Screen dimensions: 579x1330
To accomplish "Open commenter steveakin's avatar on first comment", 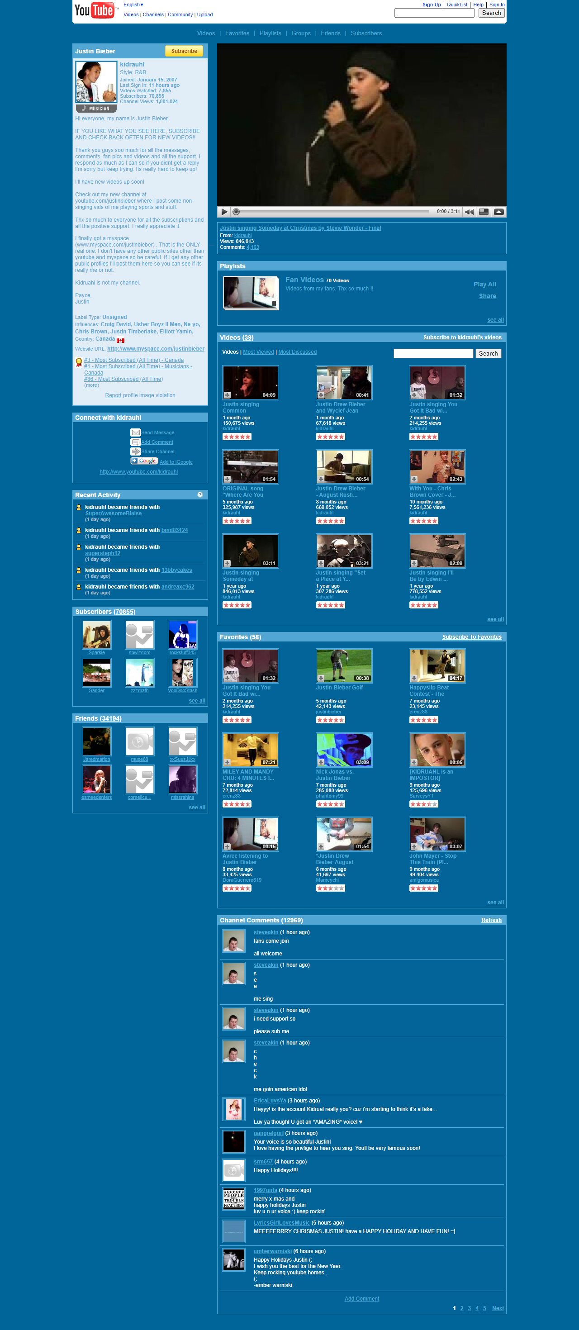I will 234,941.
